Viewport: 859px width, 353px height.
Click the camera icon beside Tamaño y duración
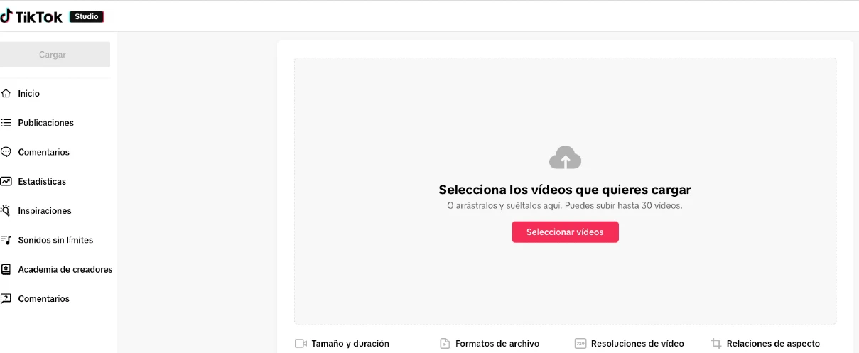(x=301, y=344)
